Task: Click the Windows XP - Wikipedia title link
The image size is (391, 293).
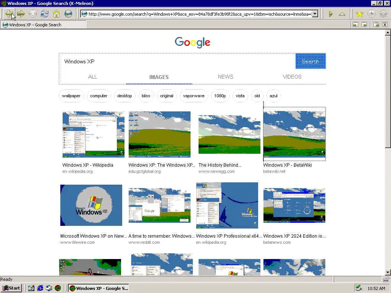Action: [x=88, y=165]
